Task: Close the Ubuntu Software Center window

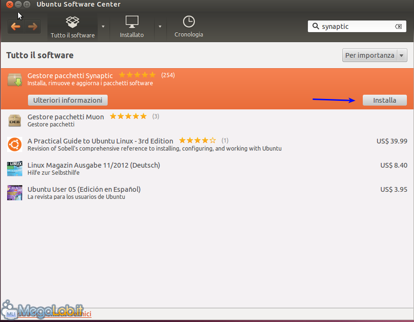Action: pos(9,4)
